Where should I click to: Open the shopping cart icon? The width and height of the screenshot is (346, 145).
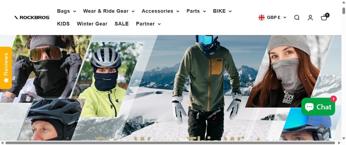[325, 17]
